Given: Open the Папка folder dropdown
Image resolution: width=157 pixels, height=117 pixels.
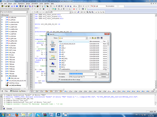Looking at the screenshot, I should click(87, 38).
